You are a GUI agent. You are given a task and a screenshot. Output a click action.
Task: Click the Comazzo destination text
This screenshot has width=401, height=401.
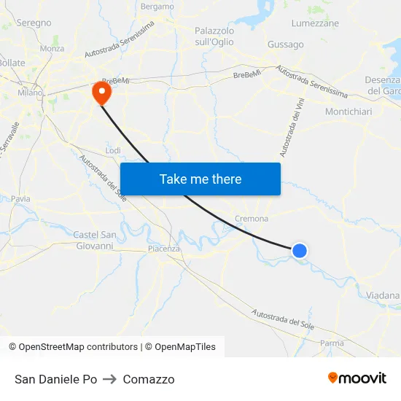149,379
